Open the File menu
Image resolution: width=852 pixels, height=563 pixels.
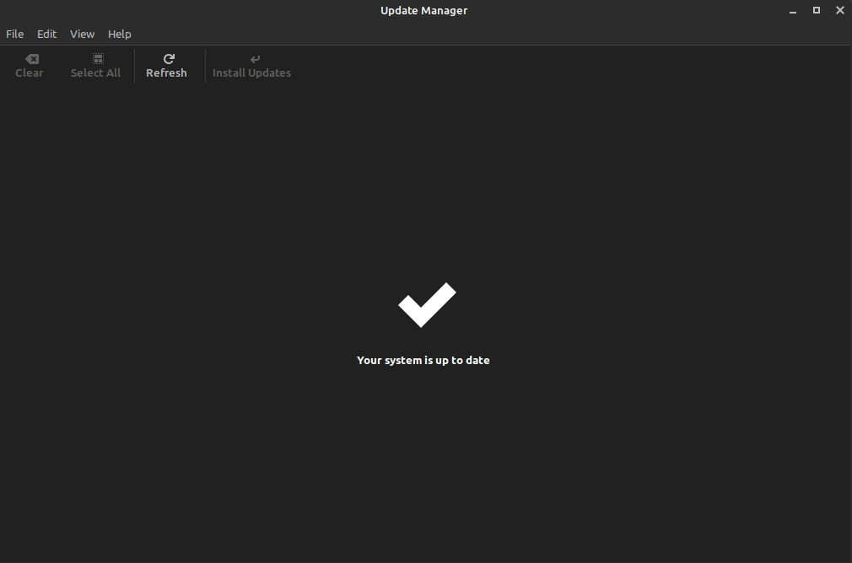[x=14, y=34]
